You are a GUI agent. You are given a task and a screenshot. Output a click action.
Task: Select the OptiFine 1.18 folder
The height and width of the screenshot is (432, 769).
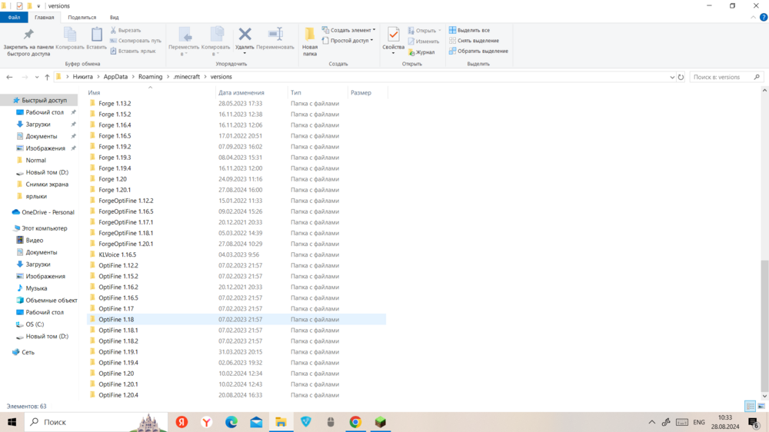236,319
